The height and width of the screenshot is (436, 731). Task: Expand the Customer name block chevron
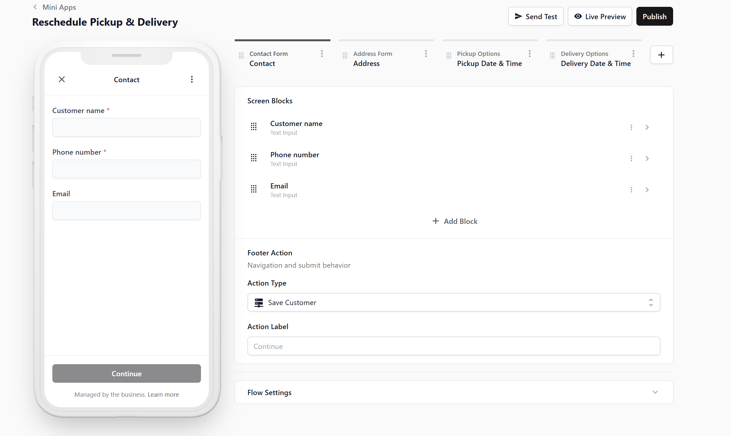coord(647,127)
